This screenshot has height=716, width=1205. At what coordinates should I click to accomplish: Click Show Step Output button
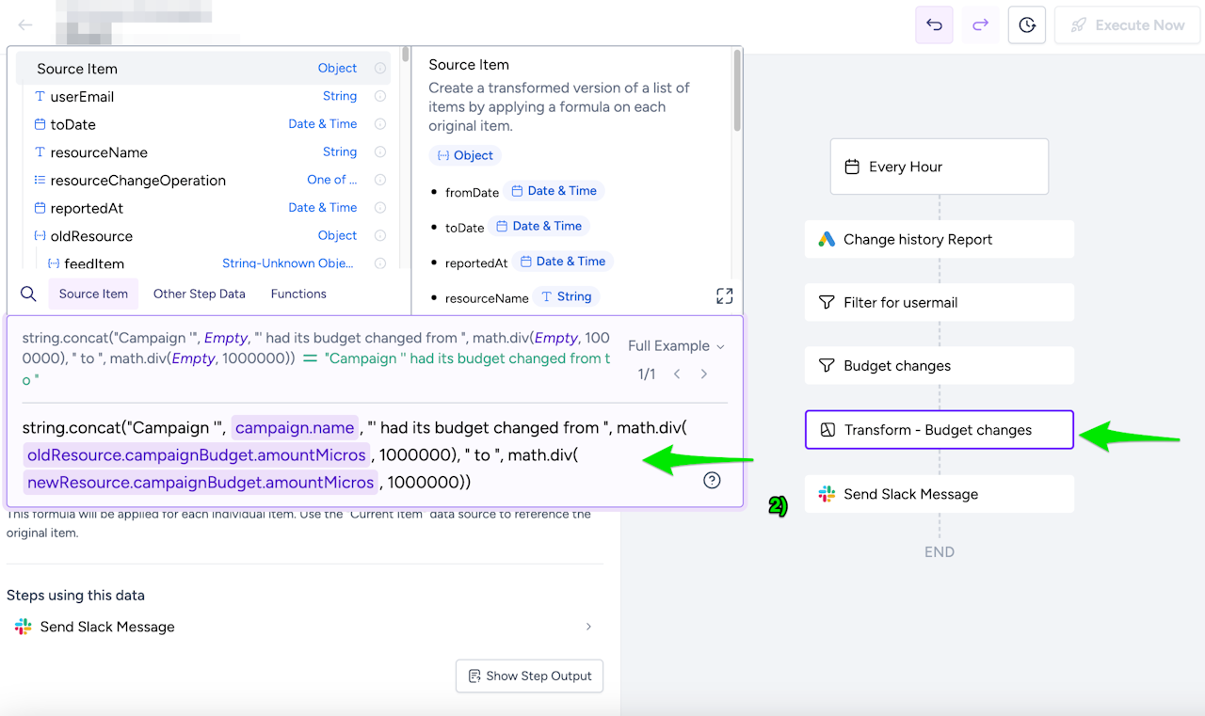pyautogui.click(x=529, y=676)
